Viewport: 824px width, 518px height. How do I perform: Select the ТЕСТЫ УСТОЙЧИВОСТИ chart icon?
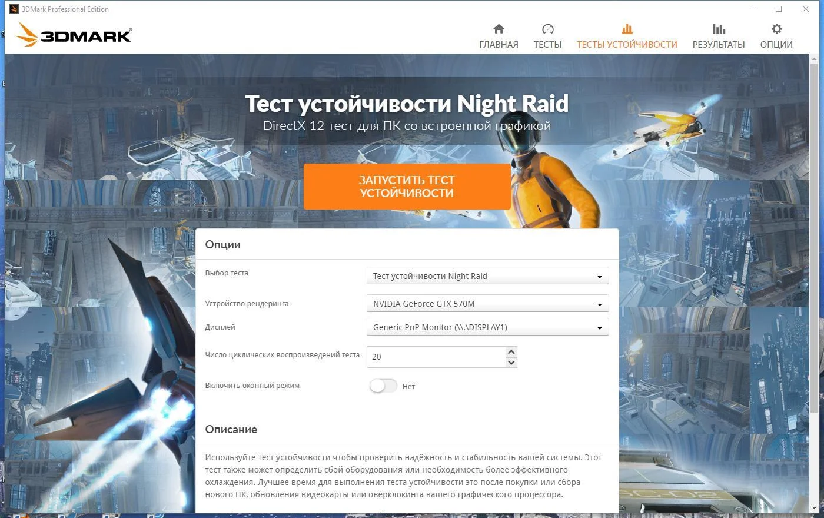click(x=627, y=29)
